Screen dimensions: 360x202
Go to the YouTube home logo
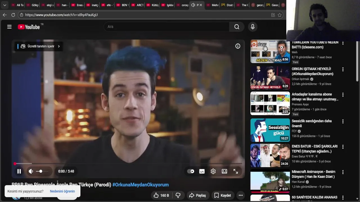pos(29,27)
